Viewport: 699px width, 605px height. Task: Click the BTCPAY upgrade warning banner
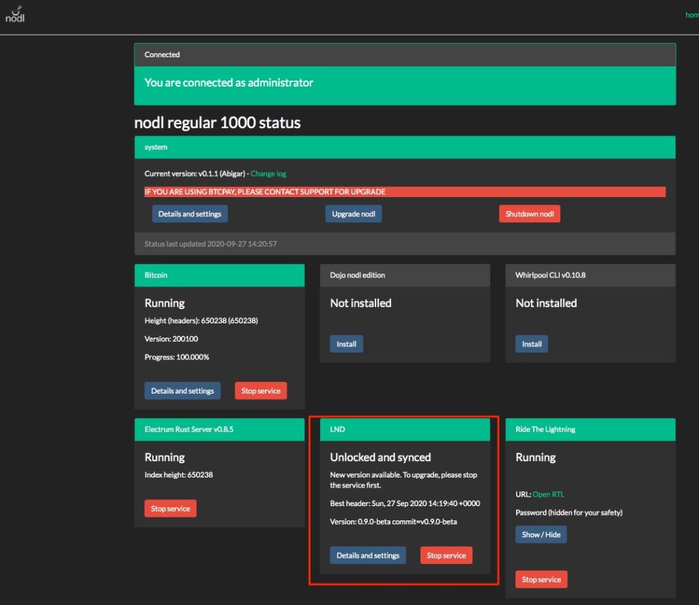(x=405, y=192)
